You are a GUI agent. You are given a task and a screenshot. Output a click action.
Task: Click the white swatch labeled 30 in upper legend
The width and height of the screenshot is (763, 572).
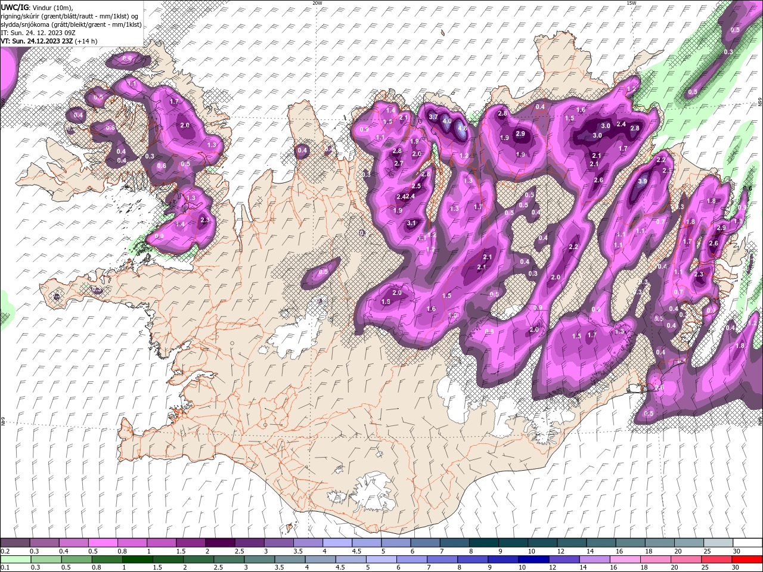coord(748,543)
